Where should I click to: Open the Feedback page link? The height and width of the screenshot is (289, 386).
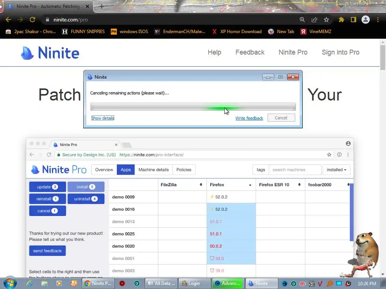[x=250, y=52]
